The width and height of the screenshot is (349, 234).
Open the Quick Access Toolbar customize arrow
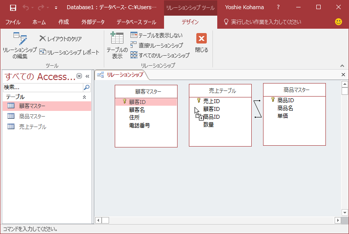point(56,8)
